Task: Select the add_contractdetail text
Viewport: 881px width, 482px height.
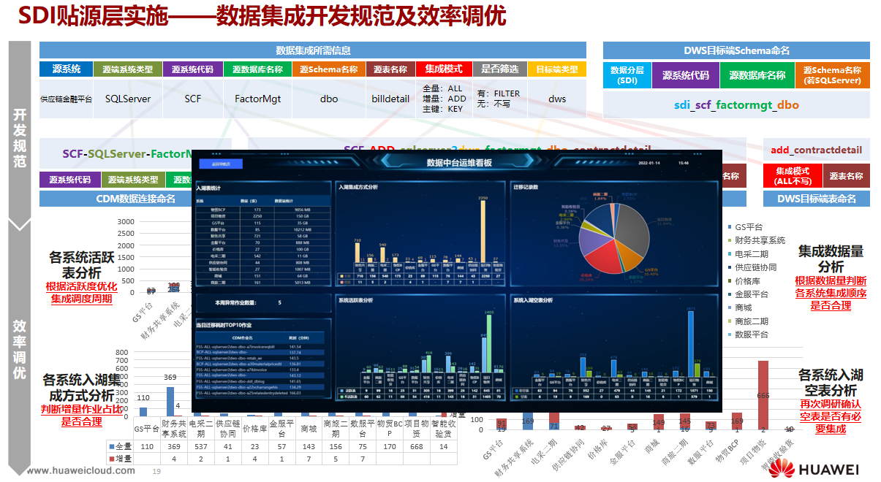Action: click(816, 150)
